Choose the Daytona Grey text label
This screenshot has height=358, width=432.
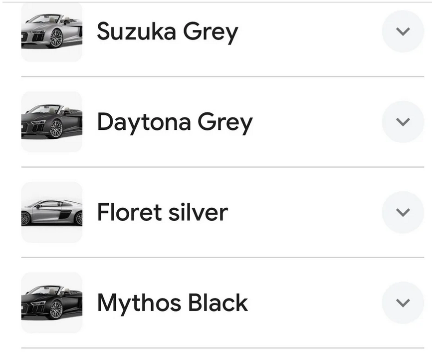(x=175, y=122)
